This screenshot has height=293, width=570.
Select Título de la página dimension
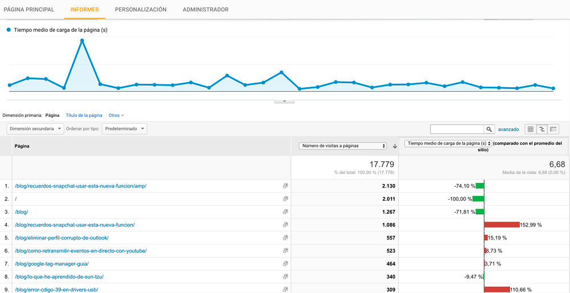tap(84, 115)
